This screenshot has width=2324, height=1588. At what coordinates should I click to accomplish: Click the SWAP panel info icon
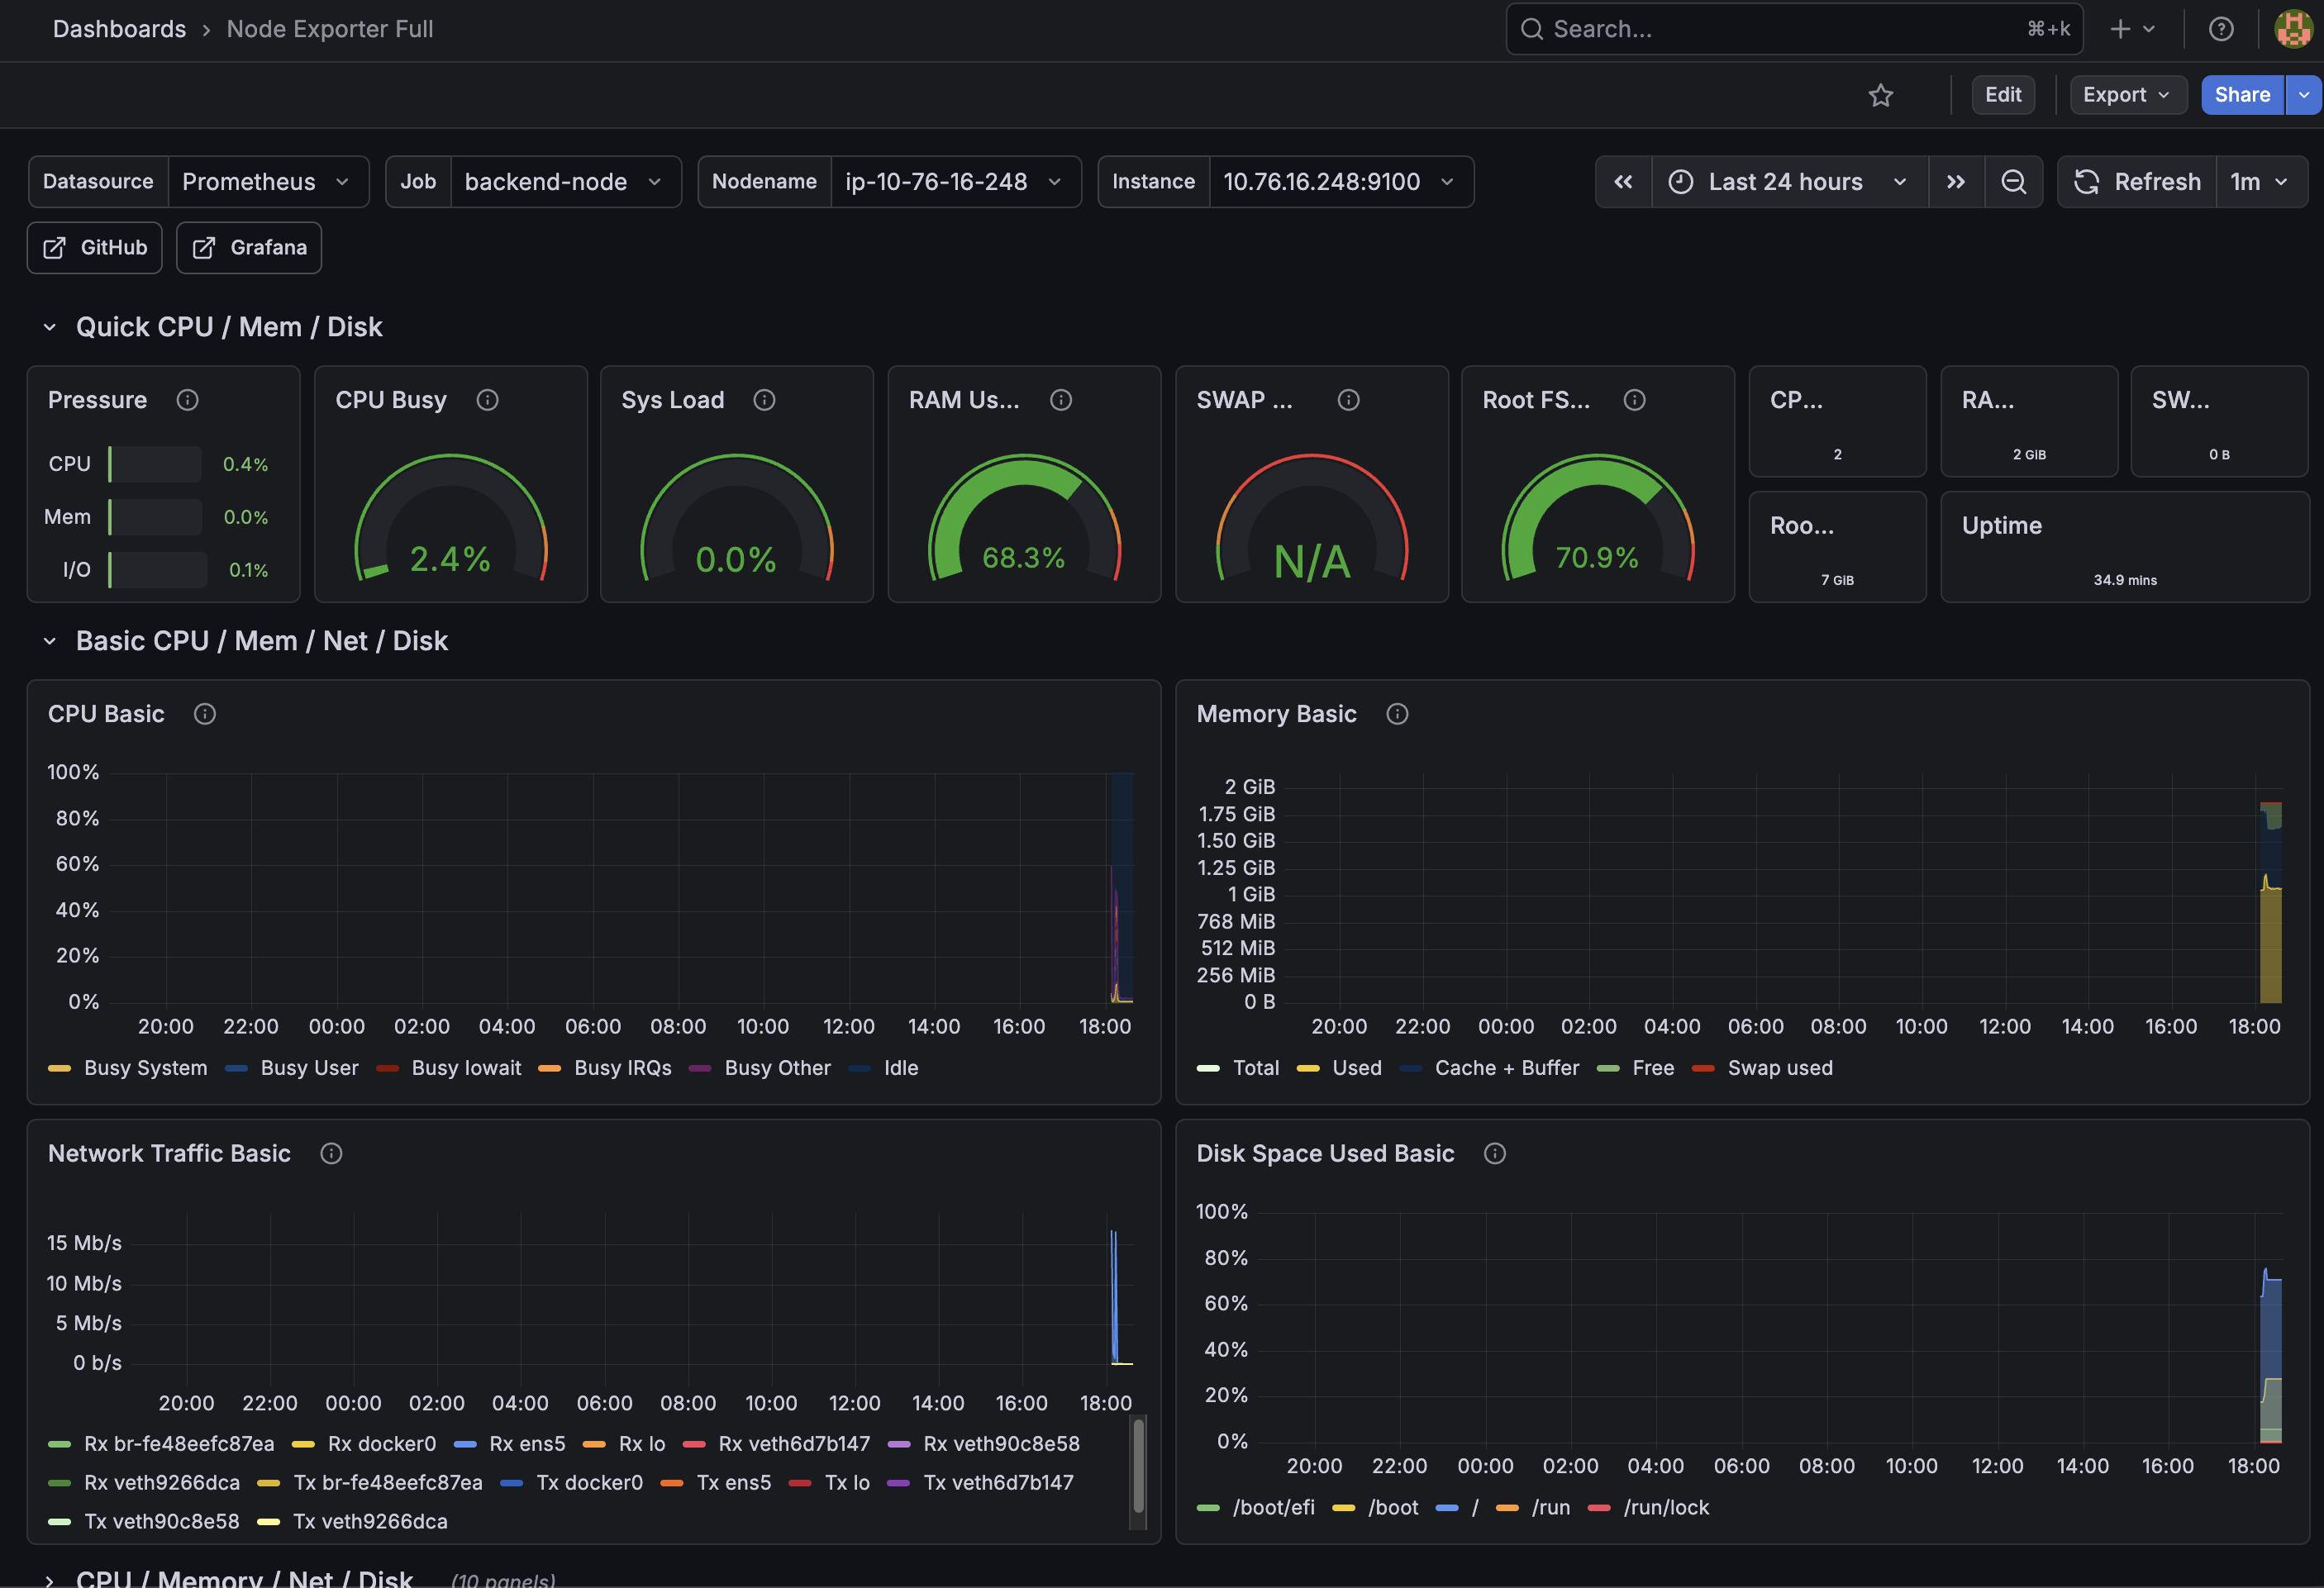[x=1348, y=400]
